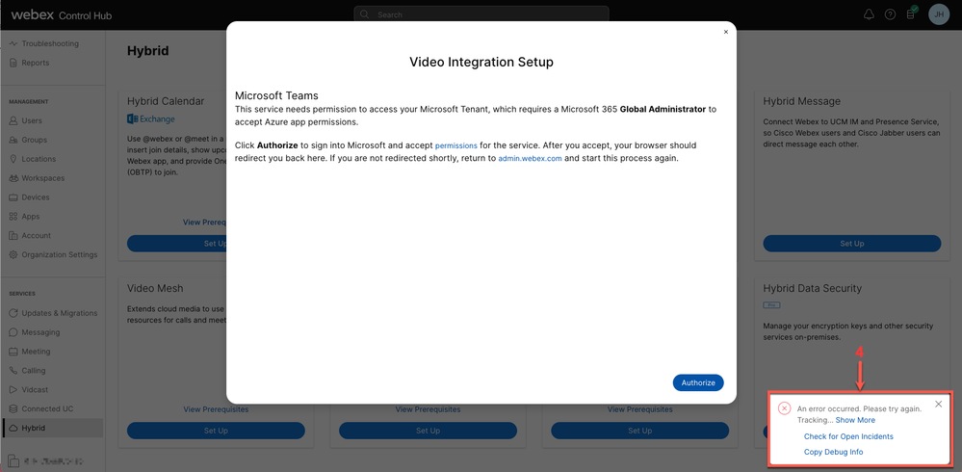Click the Hybrid page heading
The height and width of the screenshot is (472, 962).
tap(148, 51)
